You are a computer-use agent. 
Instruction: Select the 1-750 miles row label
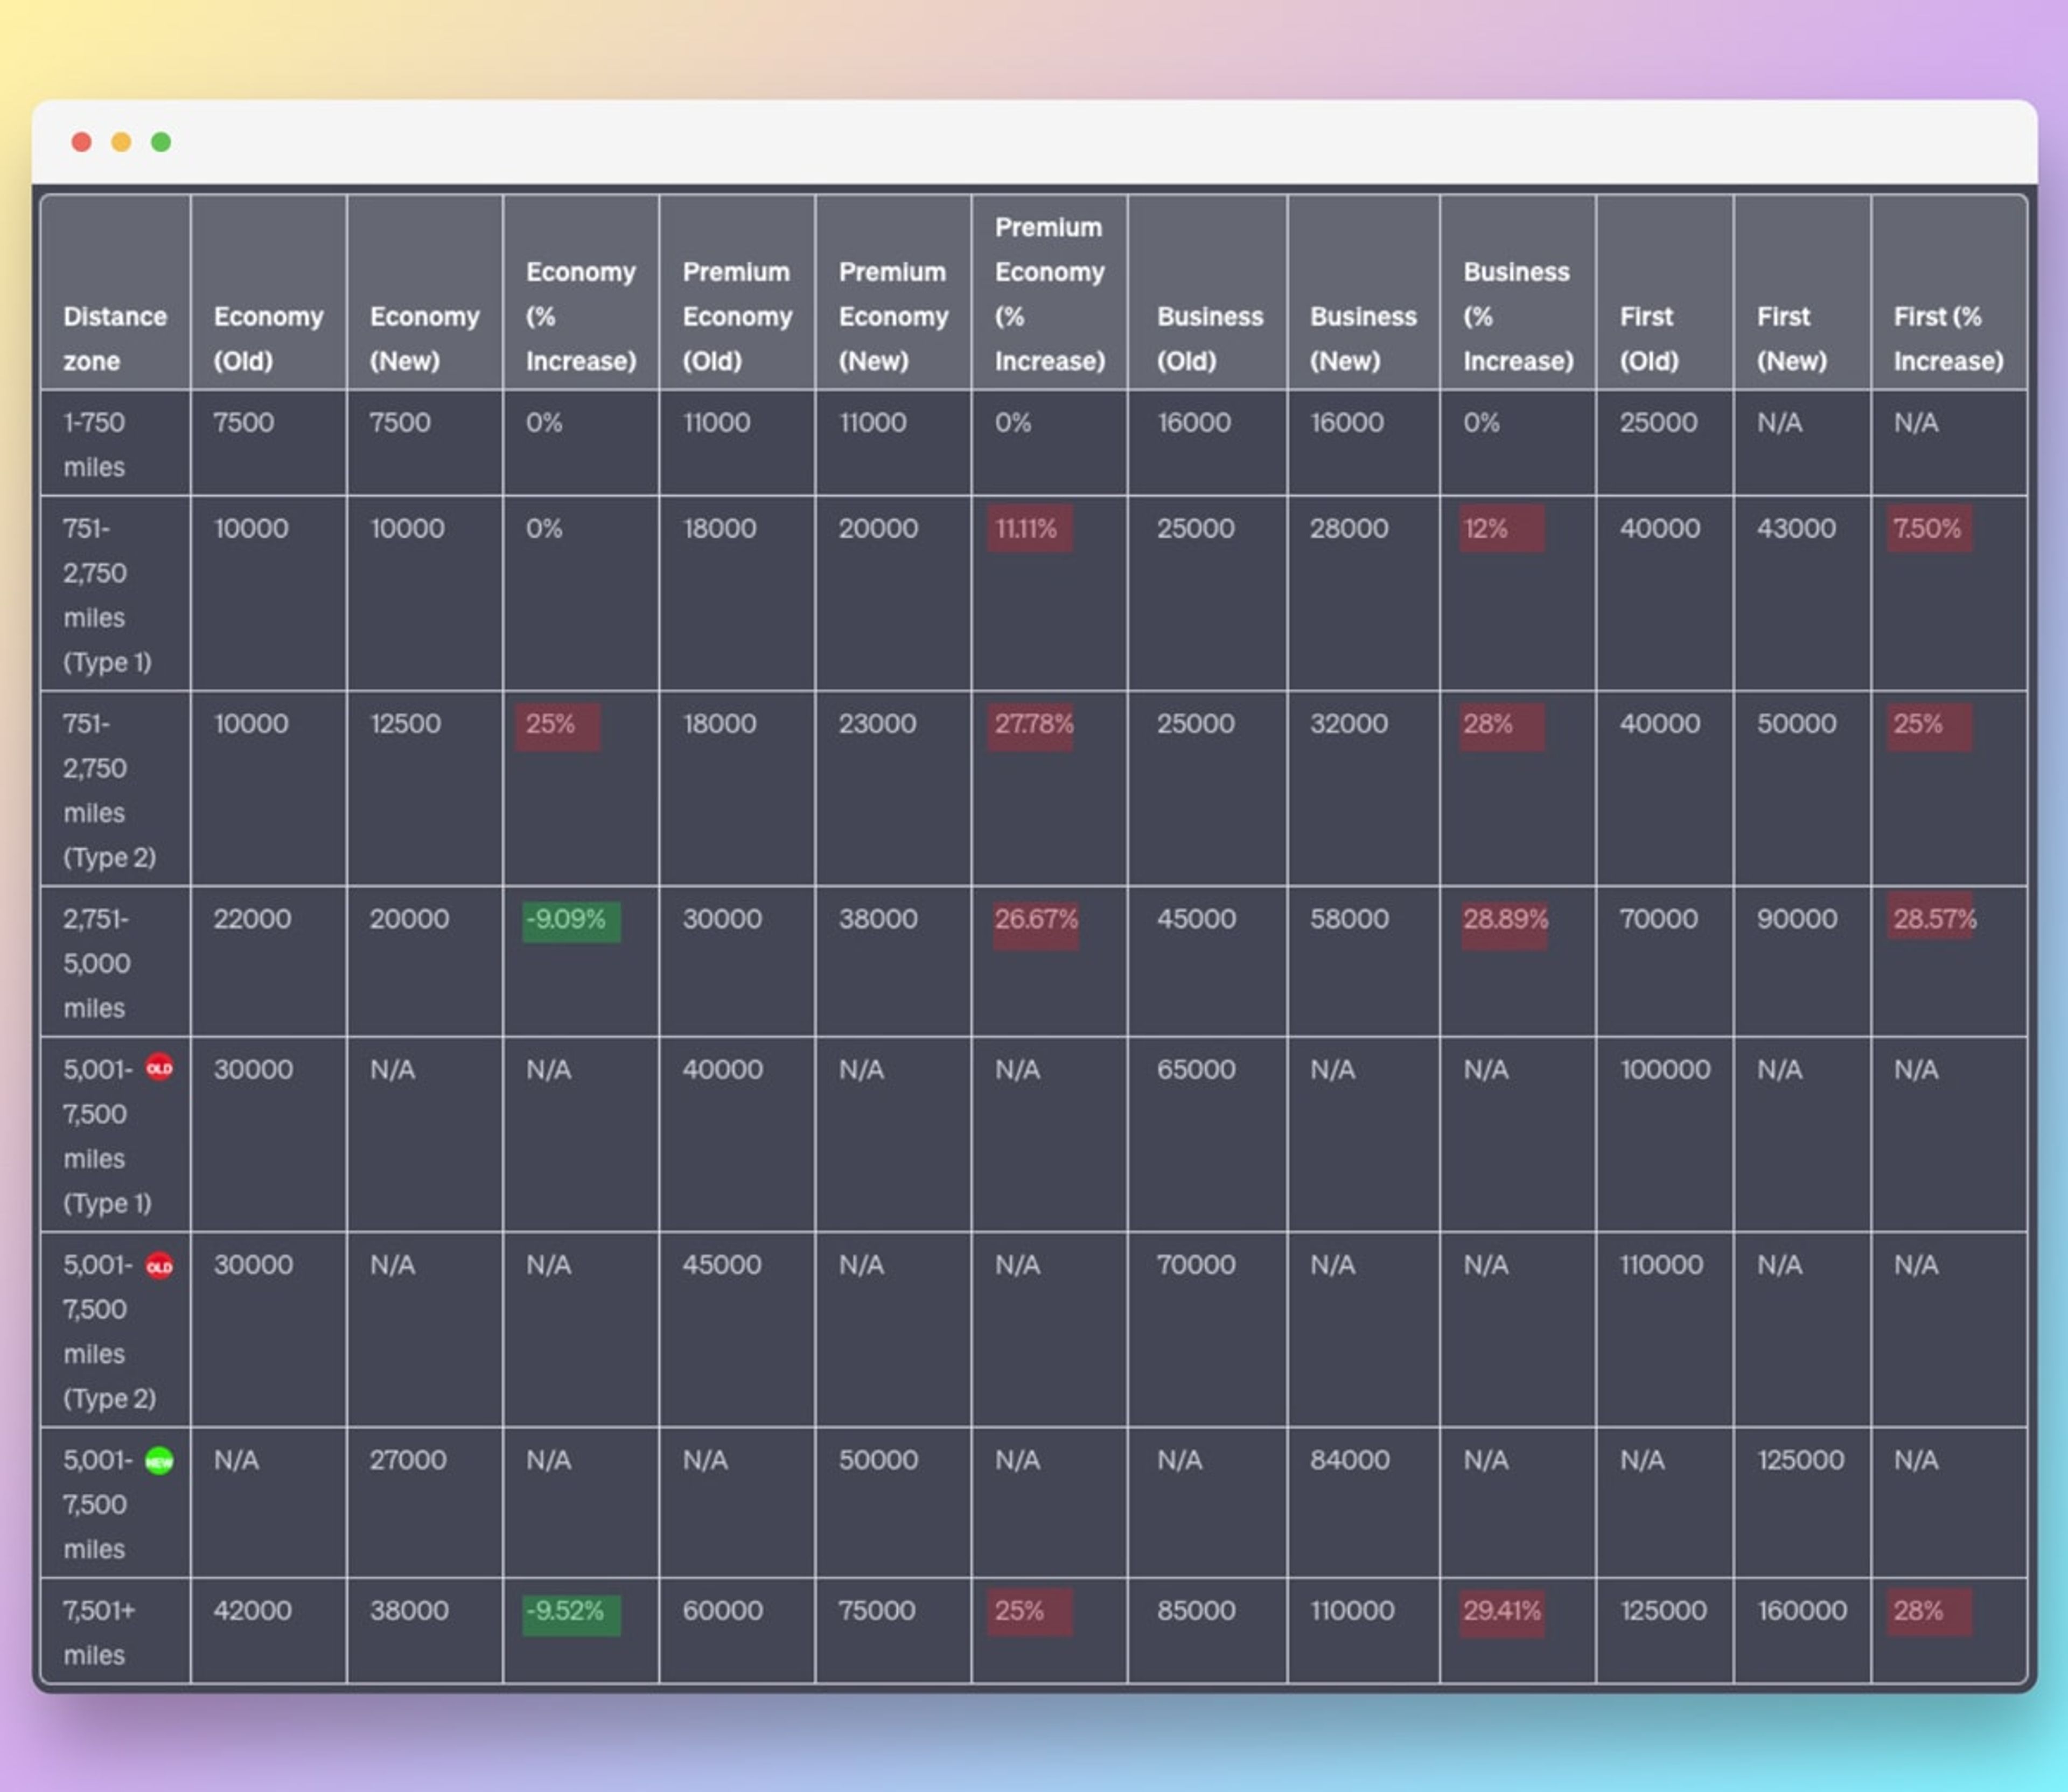[95, 444]
